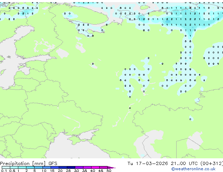Pick the 10–15 mm blue legend swatch
223x172 pixels.
click(46, 167)
